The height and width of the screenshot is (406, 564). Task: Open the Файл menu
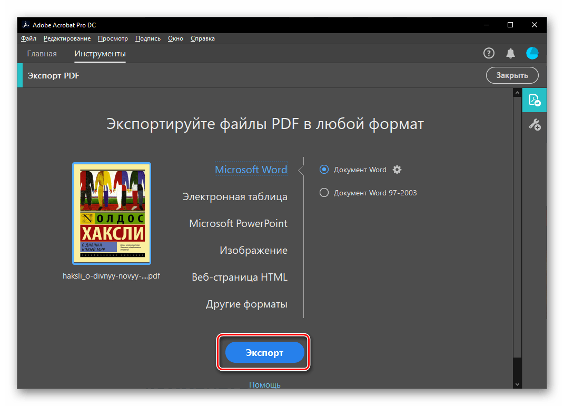28,38
